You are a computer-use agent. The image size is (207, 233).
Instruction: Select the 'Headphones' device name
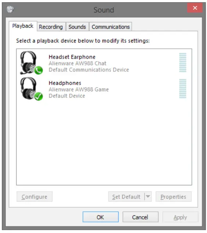65,83
